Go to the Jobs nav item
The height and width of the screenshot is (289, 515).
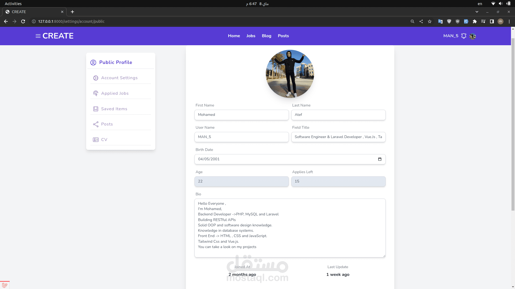(251, 36)
